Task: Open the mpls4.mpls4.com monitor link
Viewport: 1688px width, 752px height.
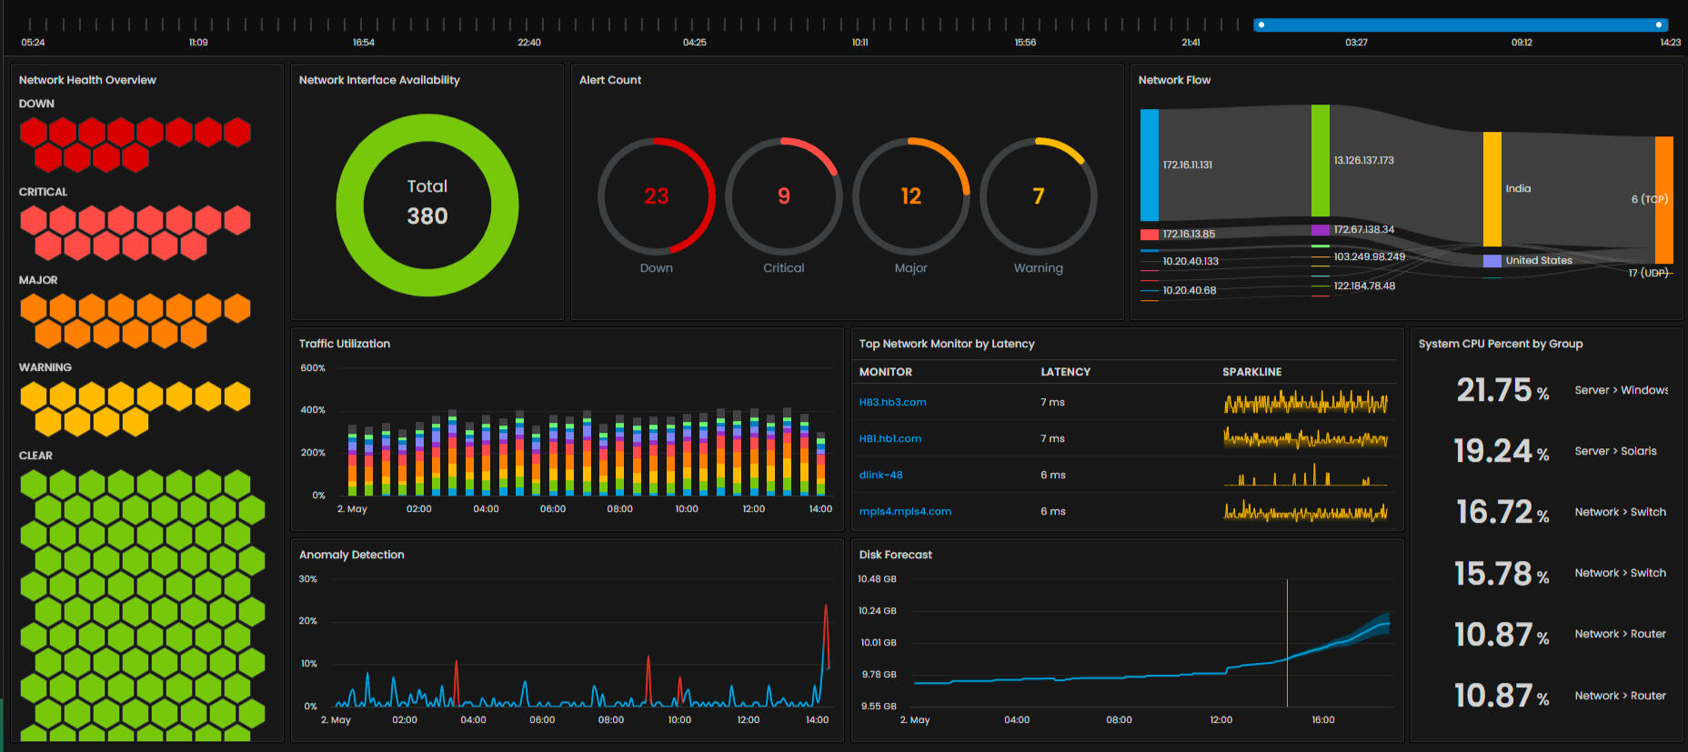Action: click(x=905, y=511)
